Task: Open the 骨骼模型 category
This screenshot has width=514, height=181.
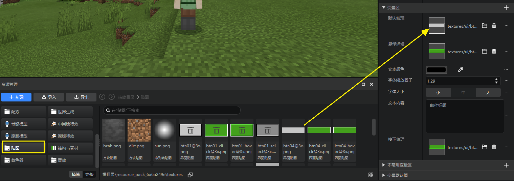Action: click(24, 124)
